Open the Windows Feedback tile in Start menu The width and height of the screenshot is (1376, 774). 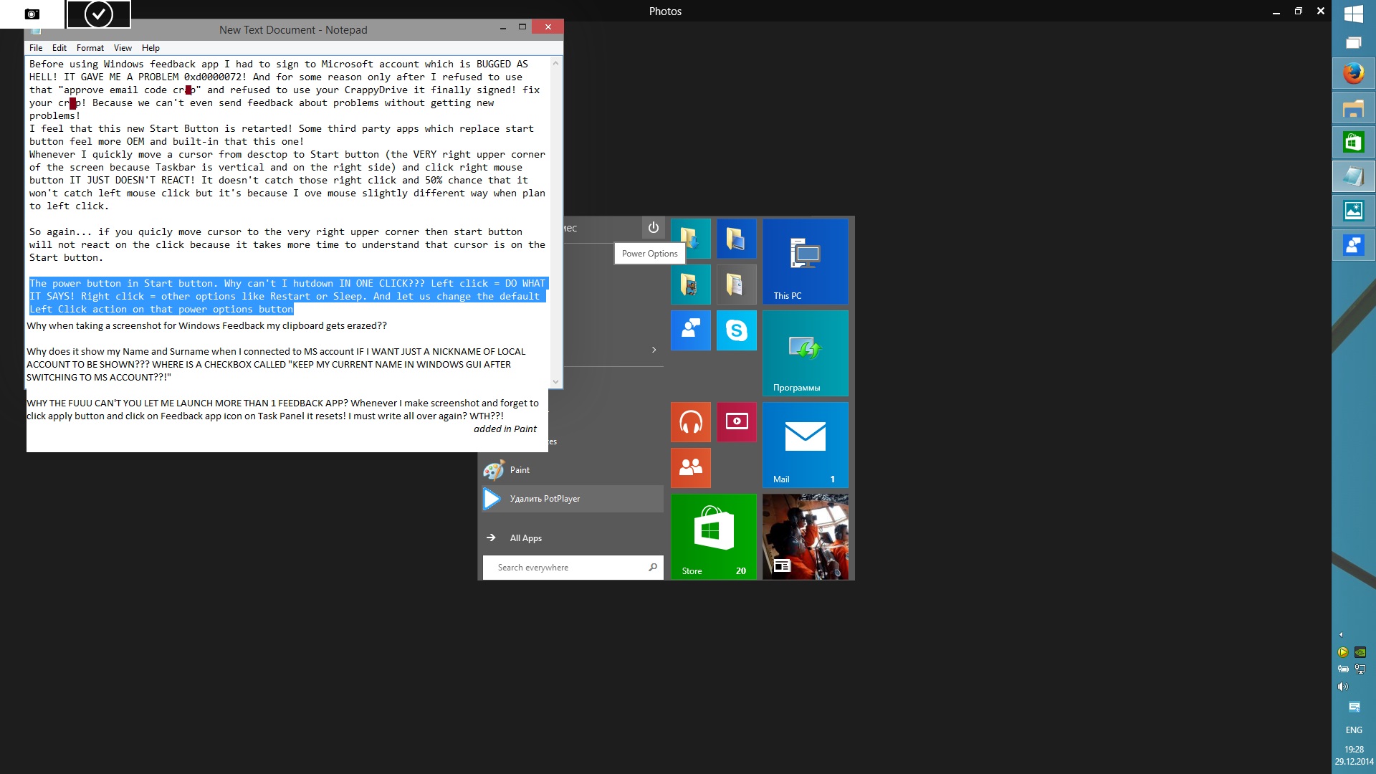(x=690, y=330)
